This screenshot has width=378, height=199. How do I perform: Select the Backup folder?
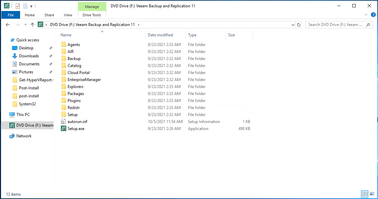pyautogui.click(x=74, y=59)
